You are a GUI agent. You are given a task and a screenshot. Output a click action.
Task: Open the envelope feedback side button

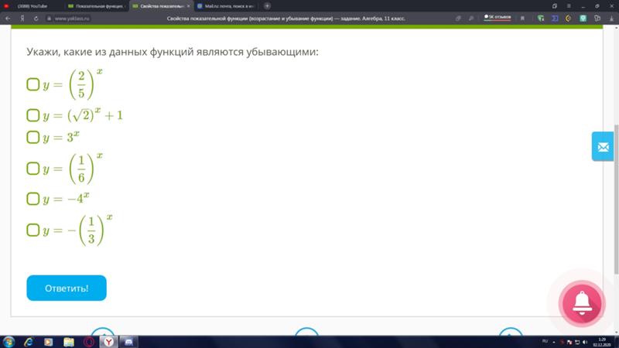coord(603,147)
